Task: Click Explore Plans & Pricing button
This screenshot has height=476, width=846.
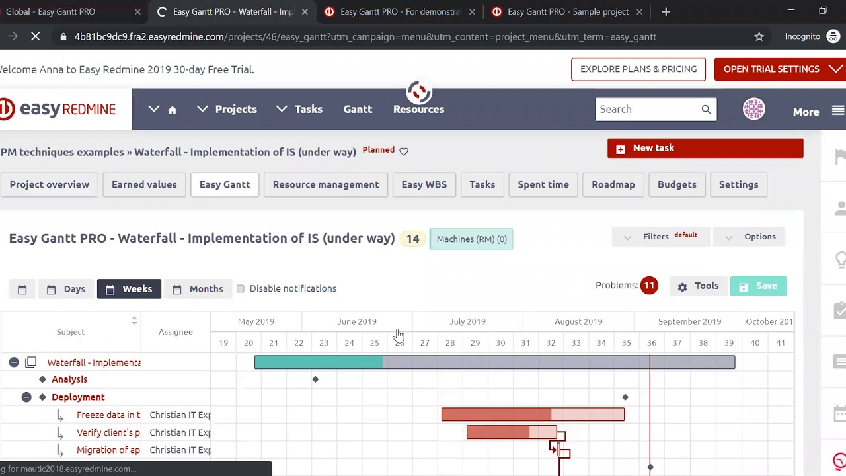Action: [638, 69]
